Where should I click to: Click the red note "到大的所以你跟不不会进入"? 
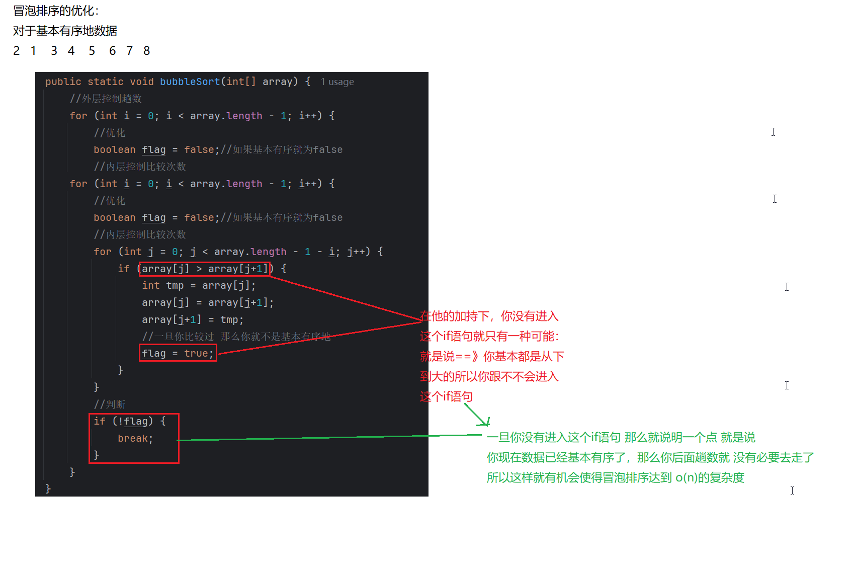click(489, 376)
